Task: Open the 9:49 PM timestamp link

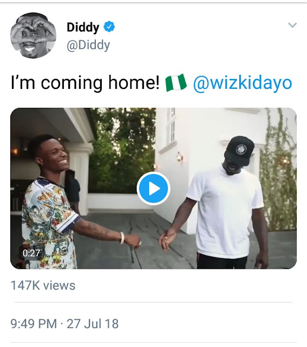Action: (34, 324)
